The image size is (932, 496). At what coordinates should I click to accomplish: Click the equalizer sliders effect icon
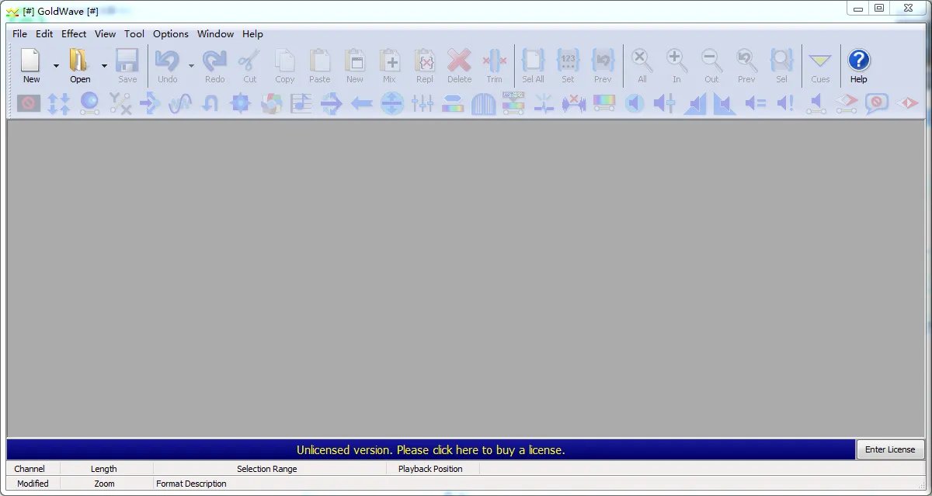point(423,102)
